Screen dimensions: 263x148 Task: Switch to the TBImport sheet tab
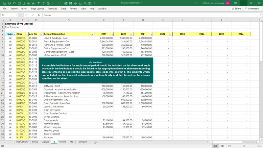82,142
